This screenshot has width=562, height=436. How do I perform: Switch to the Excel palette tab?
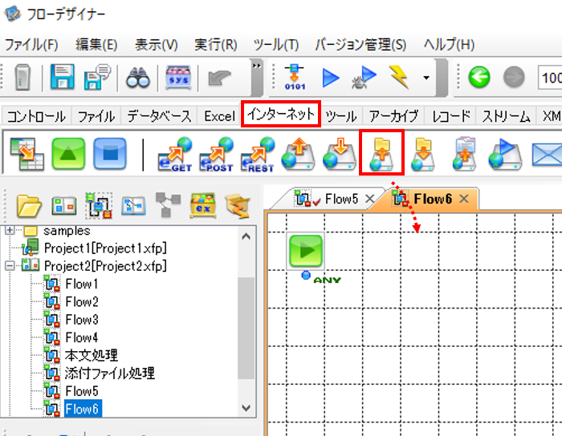coord(219,116)
